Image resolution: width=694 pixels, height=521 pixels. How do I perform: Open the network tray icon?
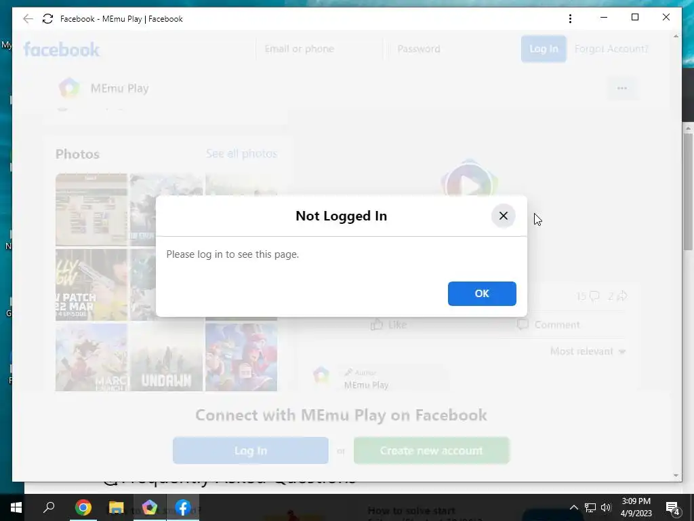coord(590,507)
